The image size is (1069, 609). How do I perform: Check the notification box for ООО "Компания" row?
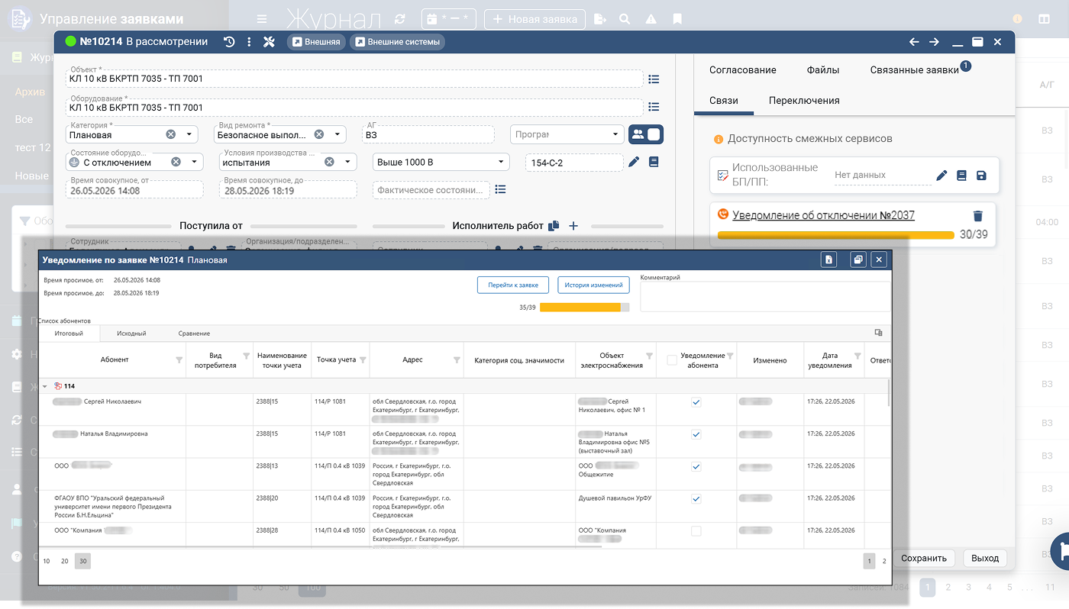(x=696, y=531)
